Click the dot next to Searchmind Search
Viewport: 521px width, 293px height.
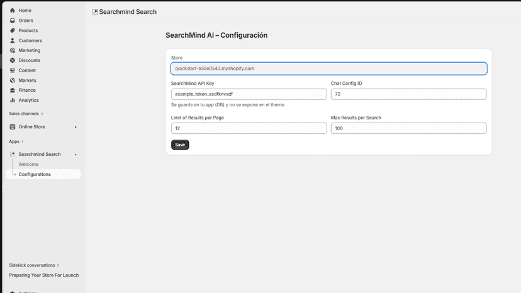(x=76, y=155)
